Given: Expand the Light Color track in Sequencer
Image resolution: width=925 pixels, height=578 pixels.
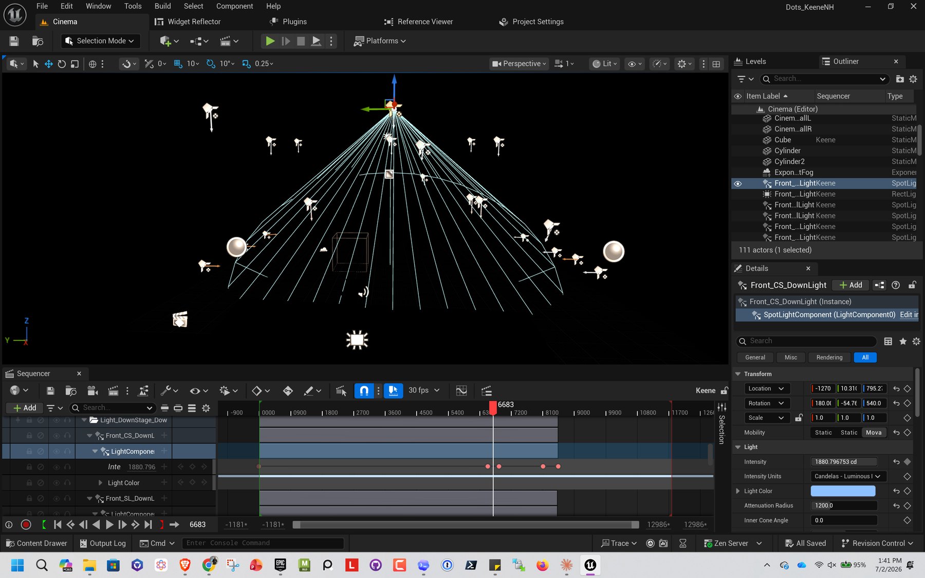Looking at the screenshot, I should [x=100, y=483].
